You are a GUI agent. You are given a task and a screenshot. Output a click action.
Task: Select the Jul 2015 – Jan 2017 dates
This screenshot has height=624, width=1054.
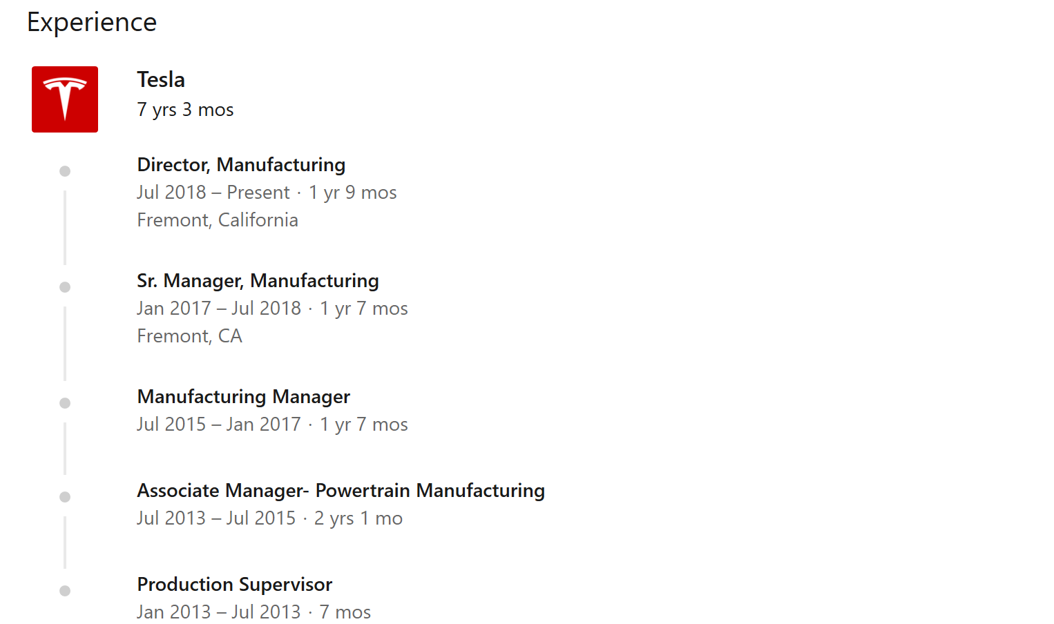[218, 425]
